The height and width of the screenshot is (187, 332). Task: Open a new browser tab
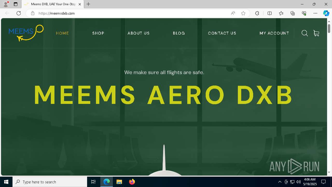(88, 4)
